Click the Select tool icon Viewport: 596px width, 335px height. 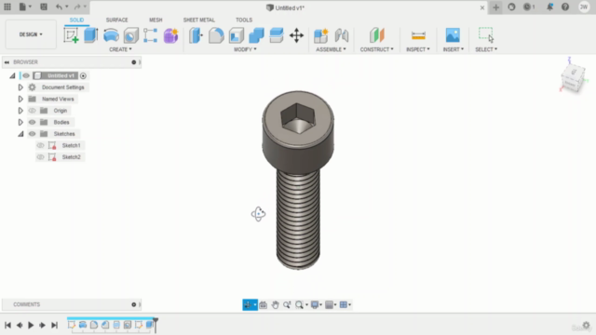point(486,34)
